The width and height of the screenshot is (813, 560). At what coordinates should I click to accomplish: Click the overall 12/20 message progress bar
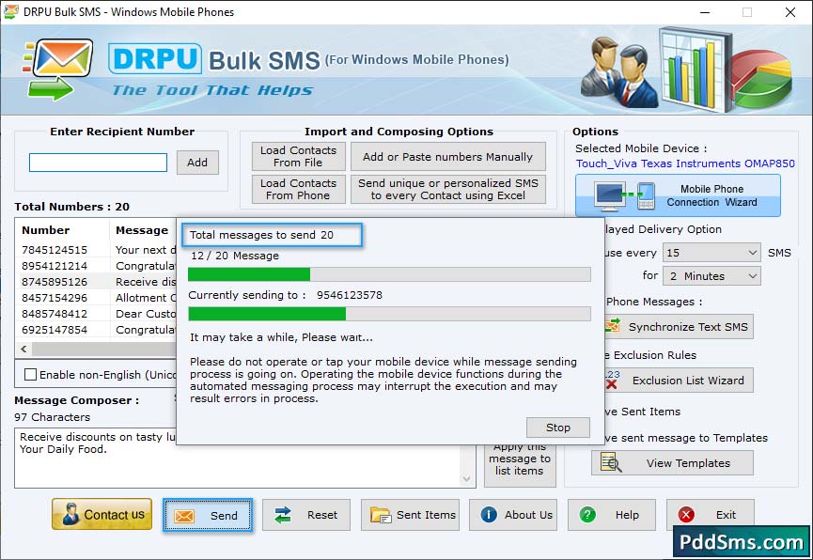(389, 274)
